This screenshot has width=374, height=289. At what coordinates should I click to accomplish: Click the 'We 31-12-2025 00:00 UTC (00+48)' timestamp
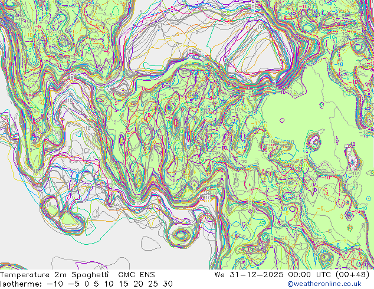pos(292,275)
